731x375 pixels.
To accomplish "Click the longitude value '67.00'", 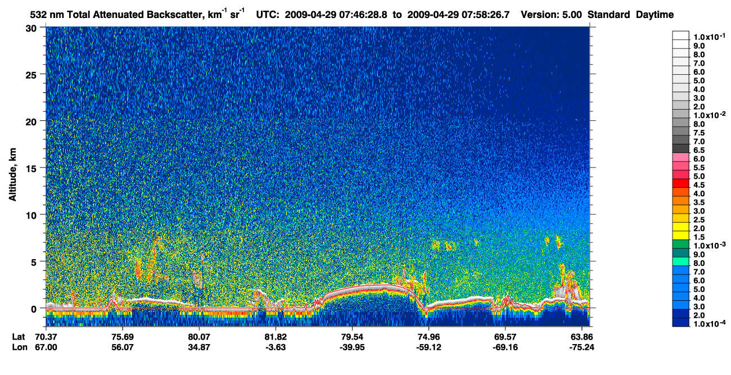I will tap(46, 347).
